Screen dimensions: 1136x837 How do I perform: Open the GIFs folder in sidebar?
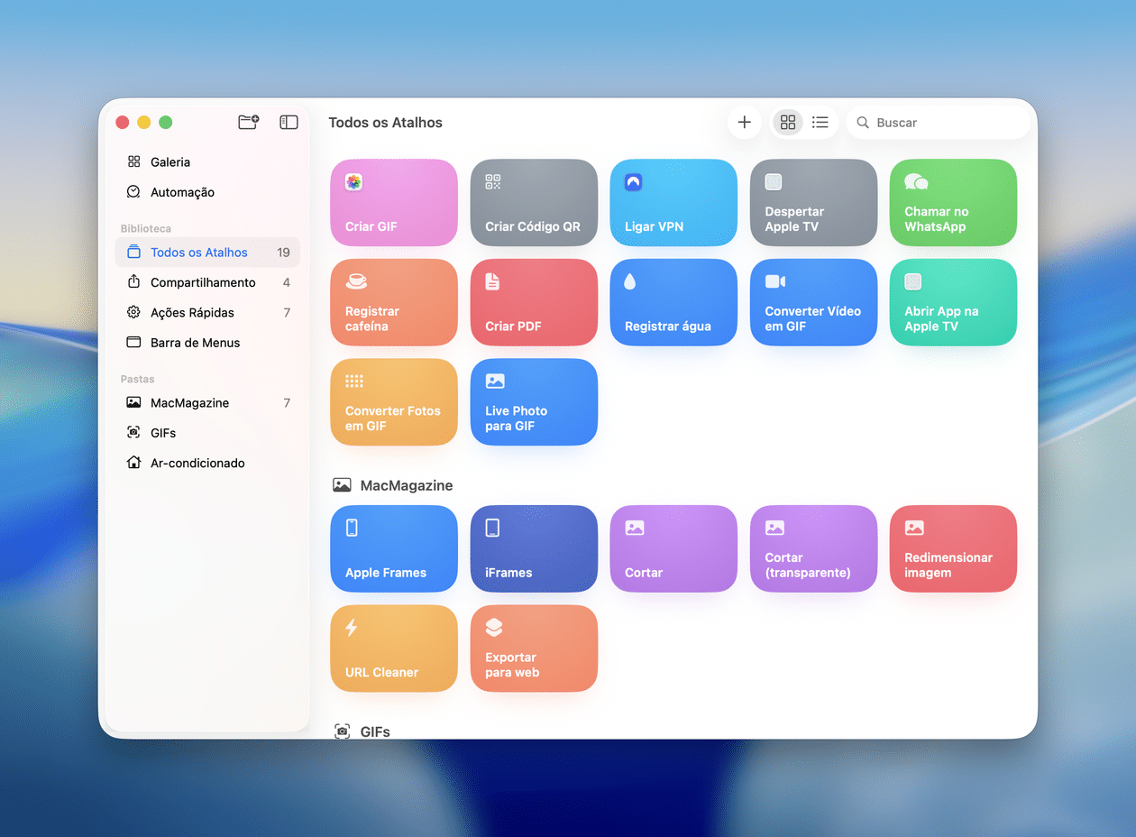207,433
